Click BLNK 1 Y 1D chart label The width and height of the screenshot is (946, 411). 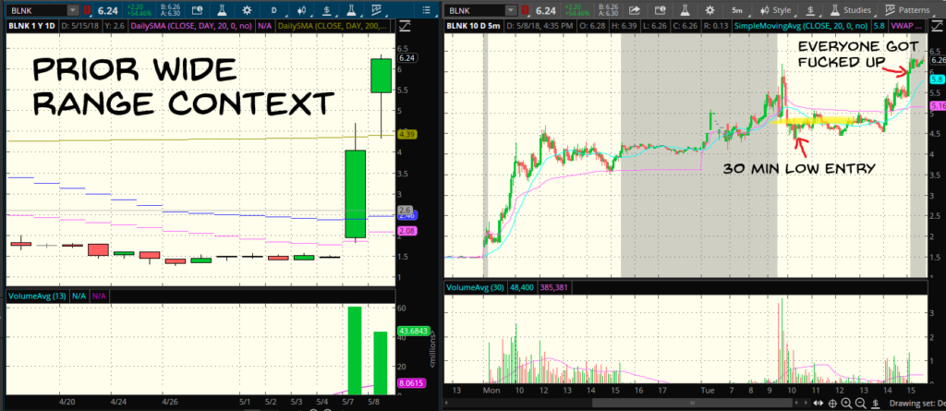(32, 27)
